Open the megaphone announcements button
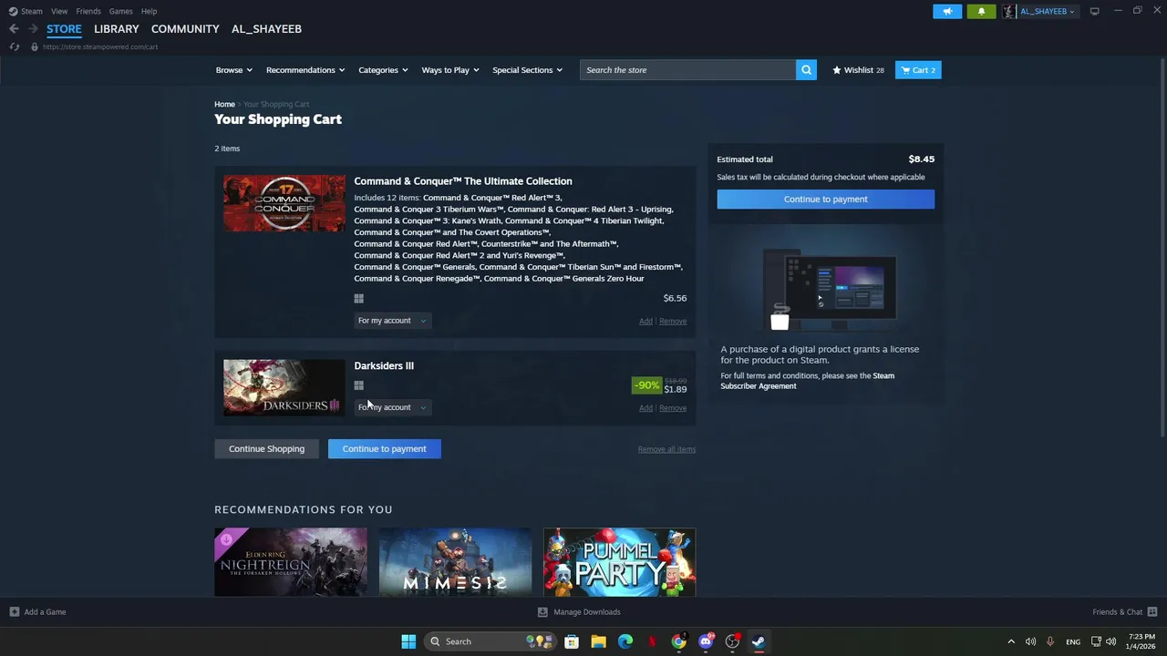 coord(947,11)
